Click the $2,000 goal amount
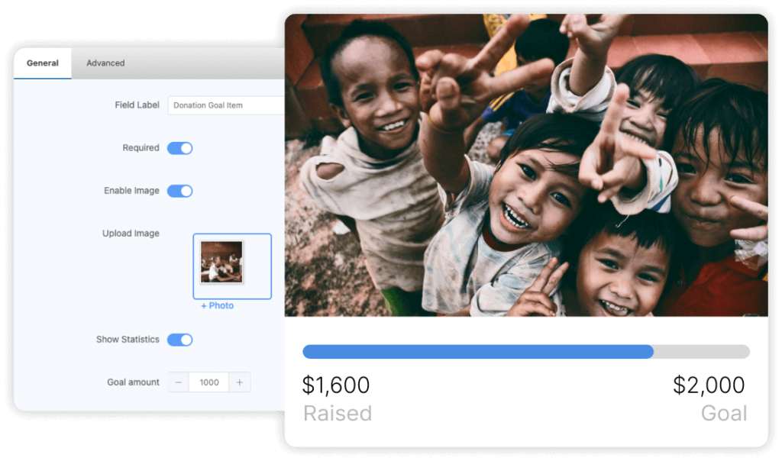The height and width of the screenshot is (461, 782). [x=709, y=385]
